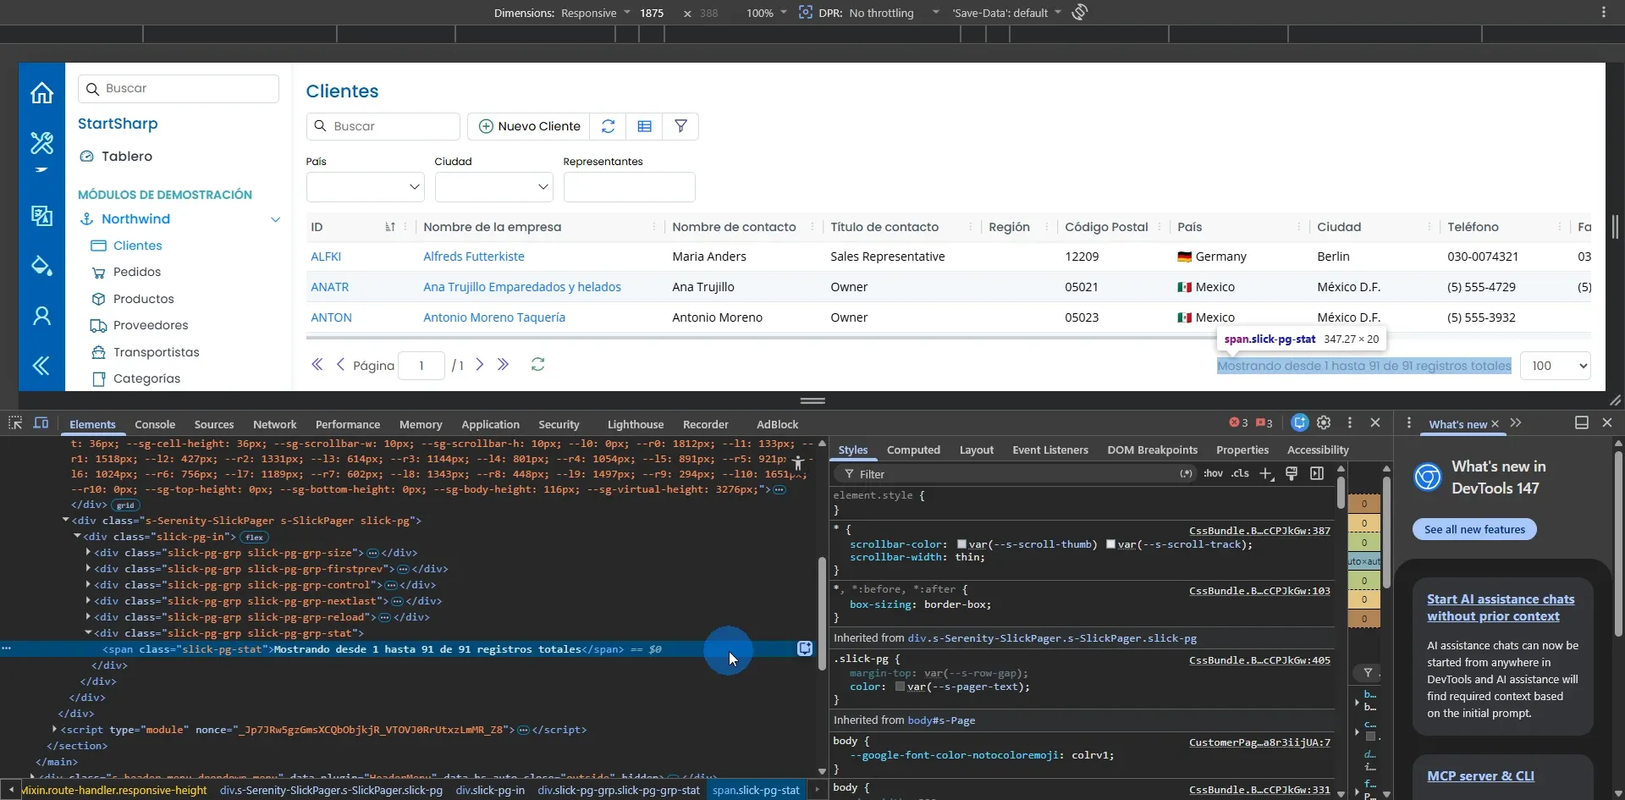Click See all new features button

1474,529
